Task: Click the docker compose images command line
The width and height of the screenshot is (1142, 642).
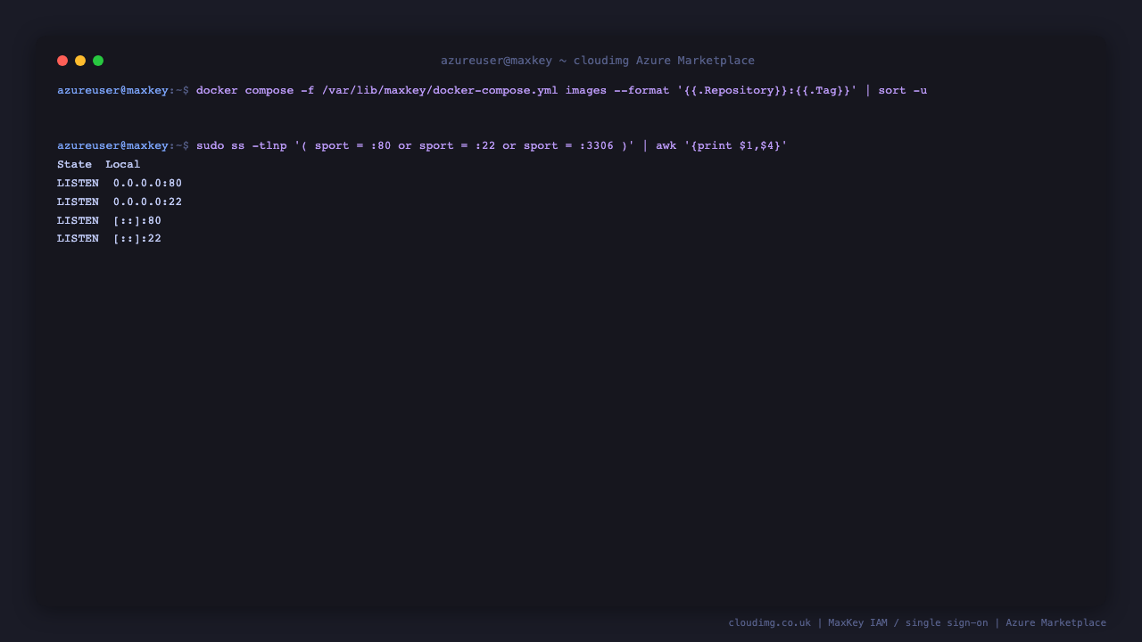Action: tap(492, 91)
